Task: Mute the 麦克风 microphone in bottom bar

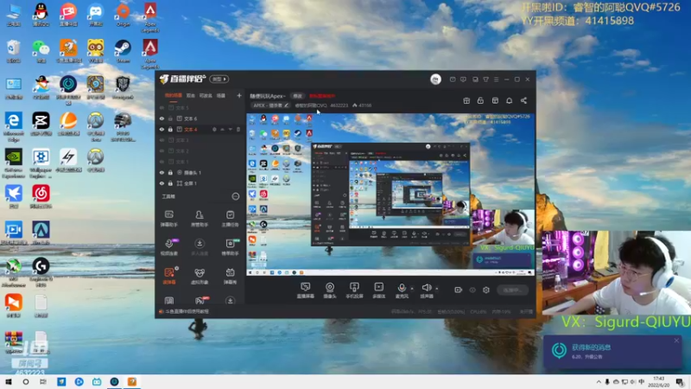Action: [402, 290]
